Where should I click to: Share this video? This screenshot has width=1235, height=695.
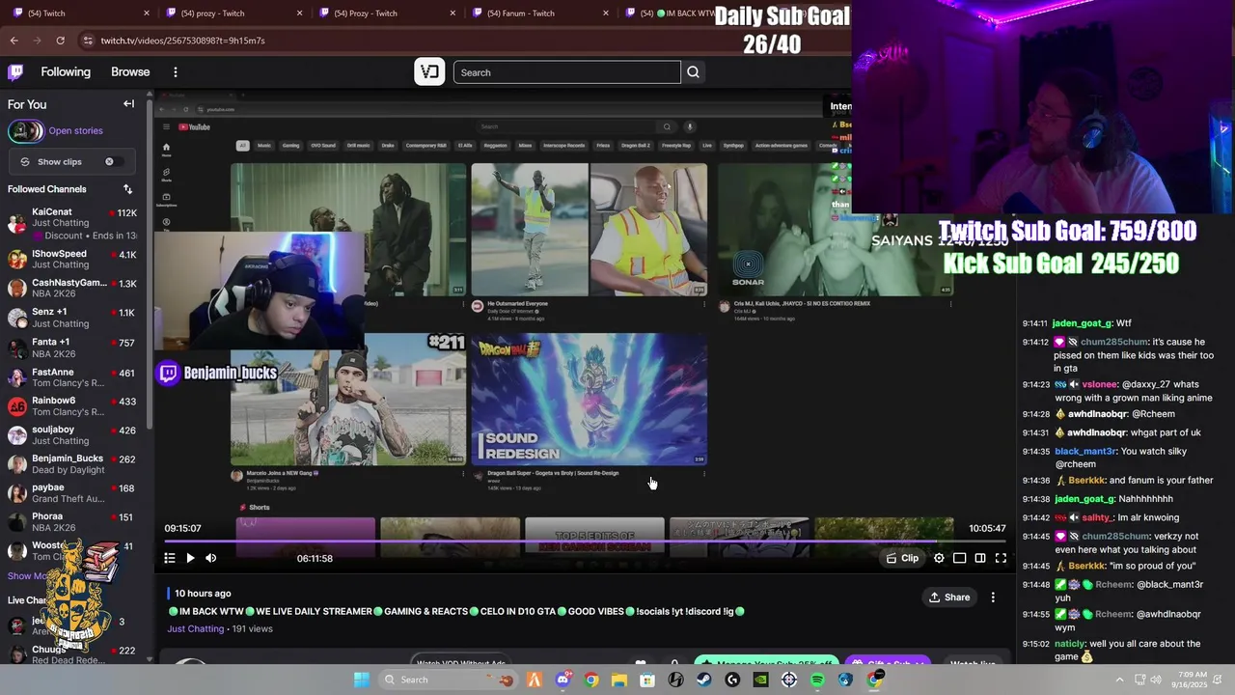[949, 598]
